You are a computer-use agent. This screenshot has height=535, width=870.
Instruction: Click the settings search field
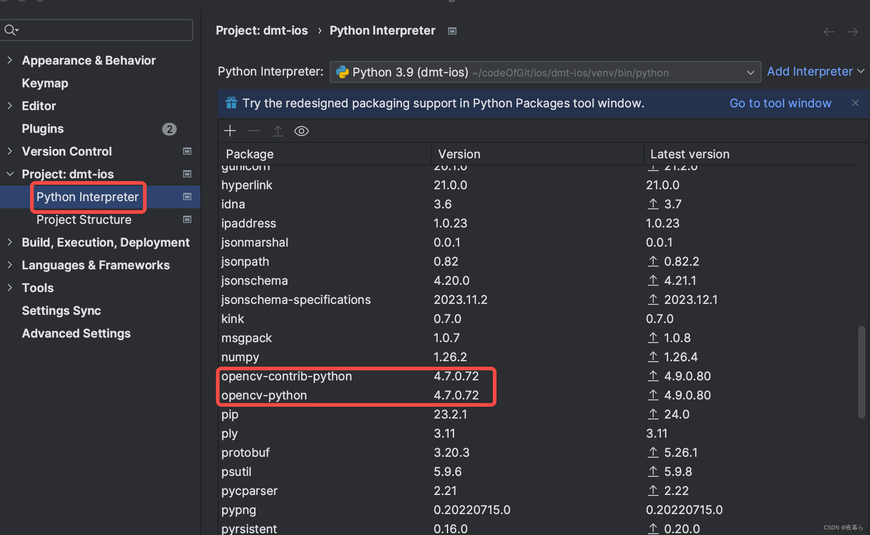coord(97,30)
